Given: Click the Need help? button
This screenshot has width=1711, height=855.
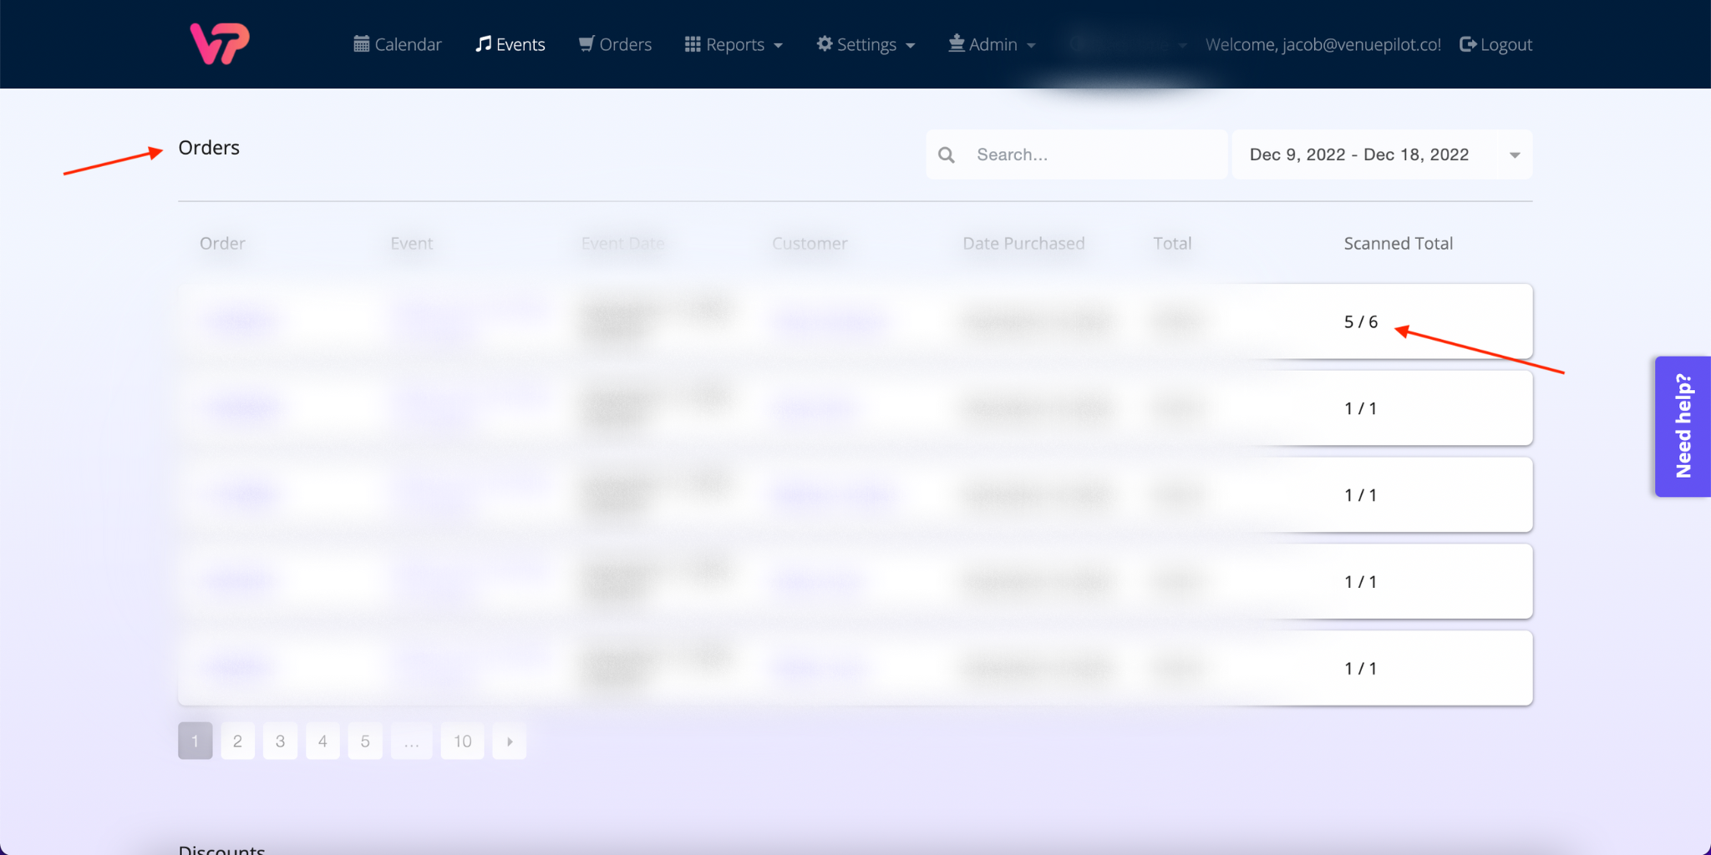Looking at the screenshot, I should tap(1682, 427).
